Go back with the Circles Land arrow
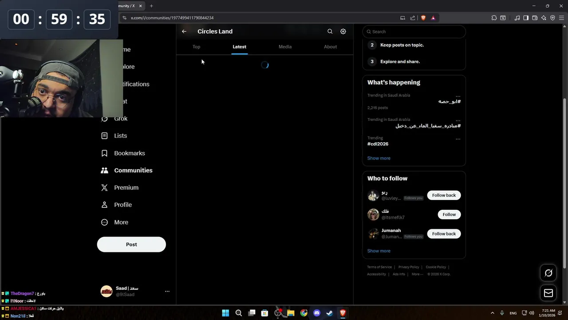 (184, 32)
